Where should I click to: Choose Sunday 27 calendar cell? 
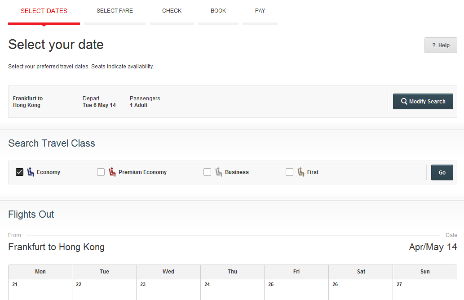[x=425, y=290]
